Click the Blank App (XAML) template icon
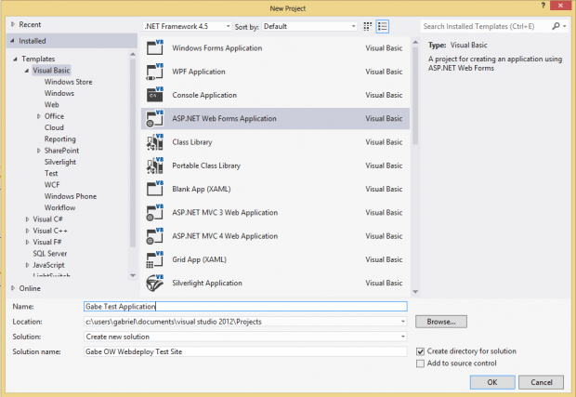 154,189
